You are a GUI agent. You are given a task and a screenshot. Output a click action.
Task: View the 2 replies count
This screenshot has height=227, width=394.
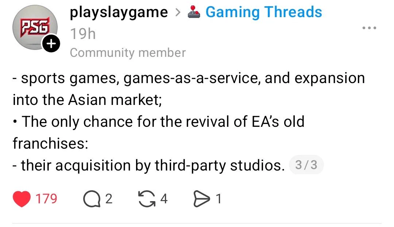tap(109, 199)
